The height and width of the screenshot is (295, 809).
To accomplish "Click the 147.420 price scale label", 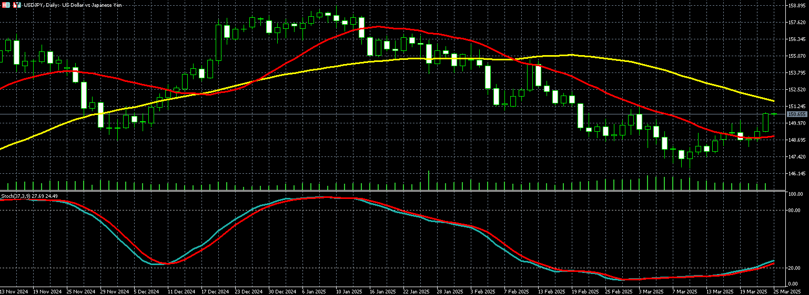I will (x=797, y=157).
